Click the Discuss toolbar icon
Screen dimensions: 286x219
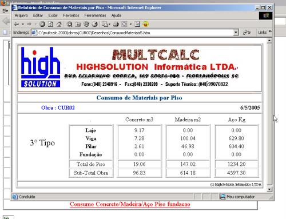[x=137, y=24]
